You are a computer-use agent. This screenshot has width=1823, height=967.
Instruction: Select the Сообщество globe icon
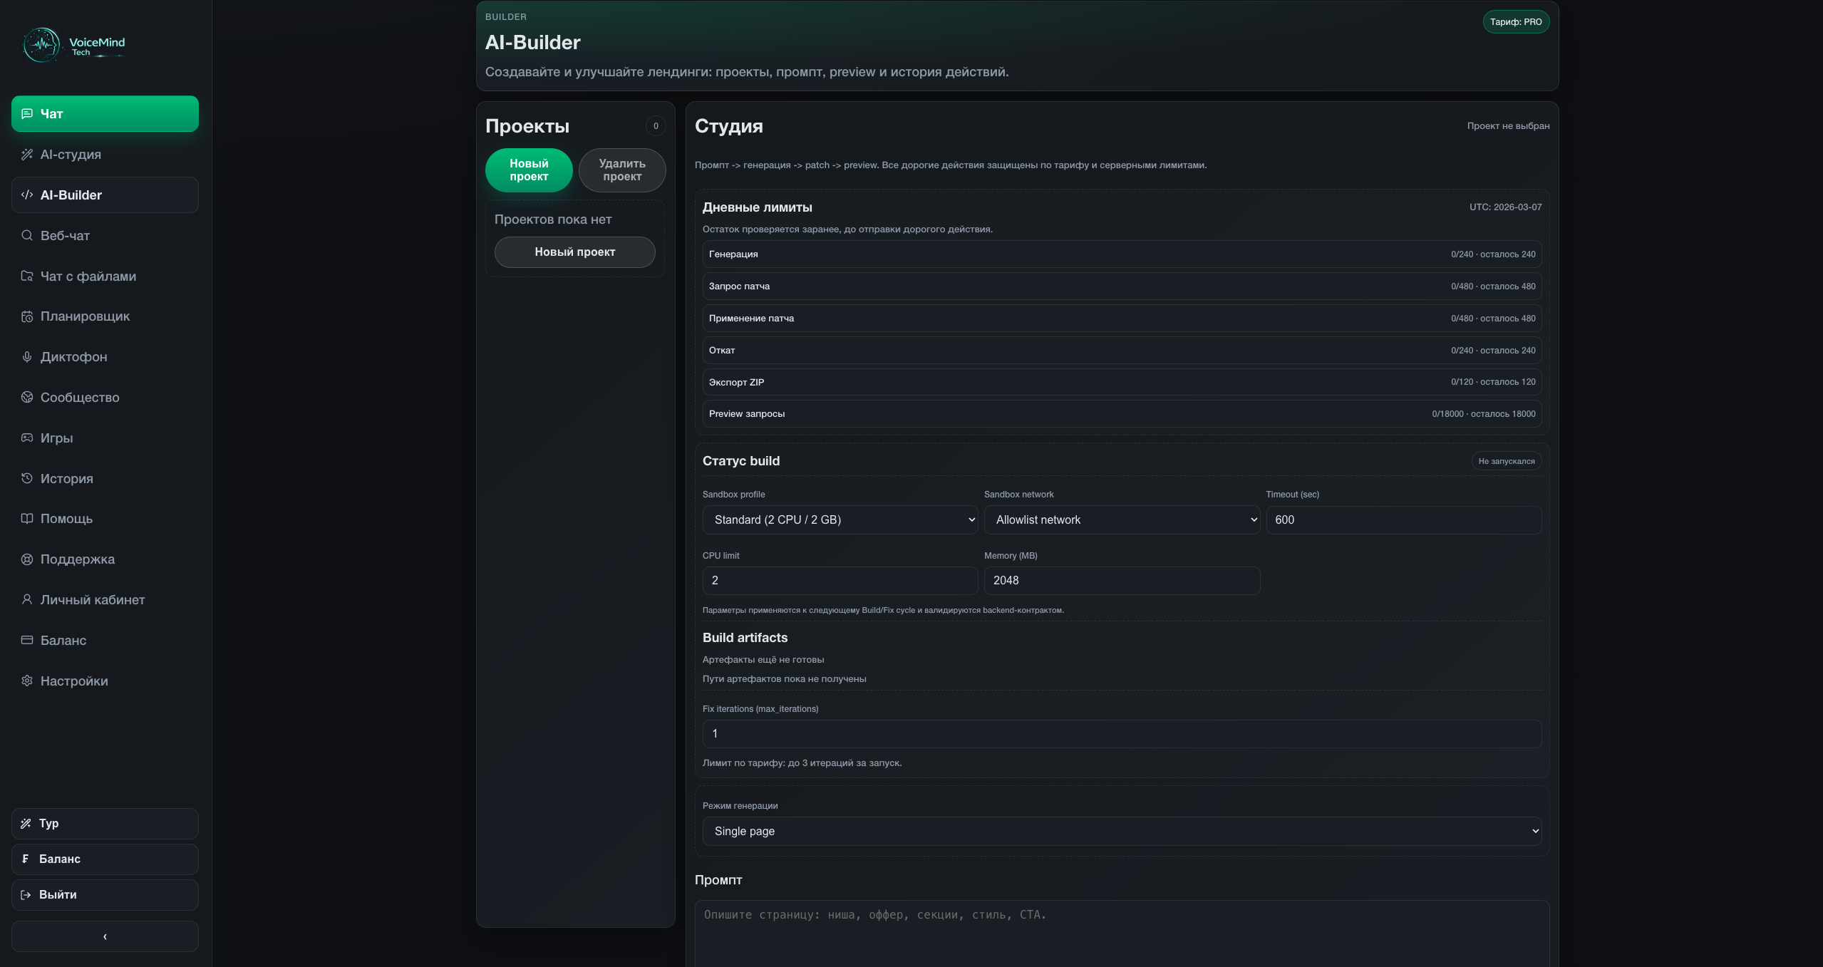[x=27, y=397]
